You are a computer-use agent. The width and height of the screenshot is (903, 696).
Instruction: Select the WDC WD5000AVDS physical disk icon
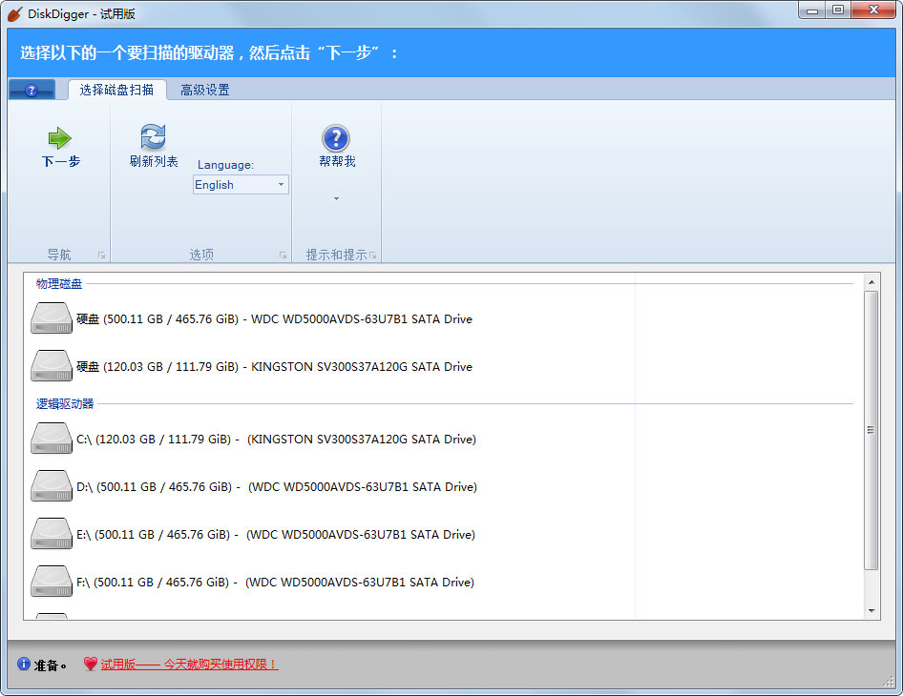click(52, 318)
